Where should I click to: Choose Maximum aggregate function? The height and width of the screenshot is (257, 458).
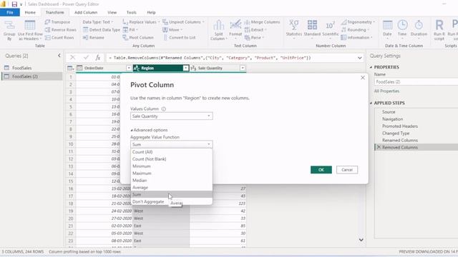click(x=172, y=173)
